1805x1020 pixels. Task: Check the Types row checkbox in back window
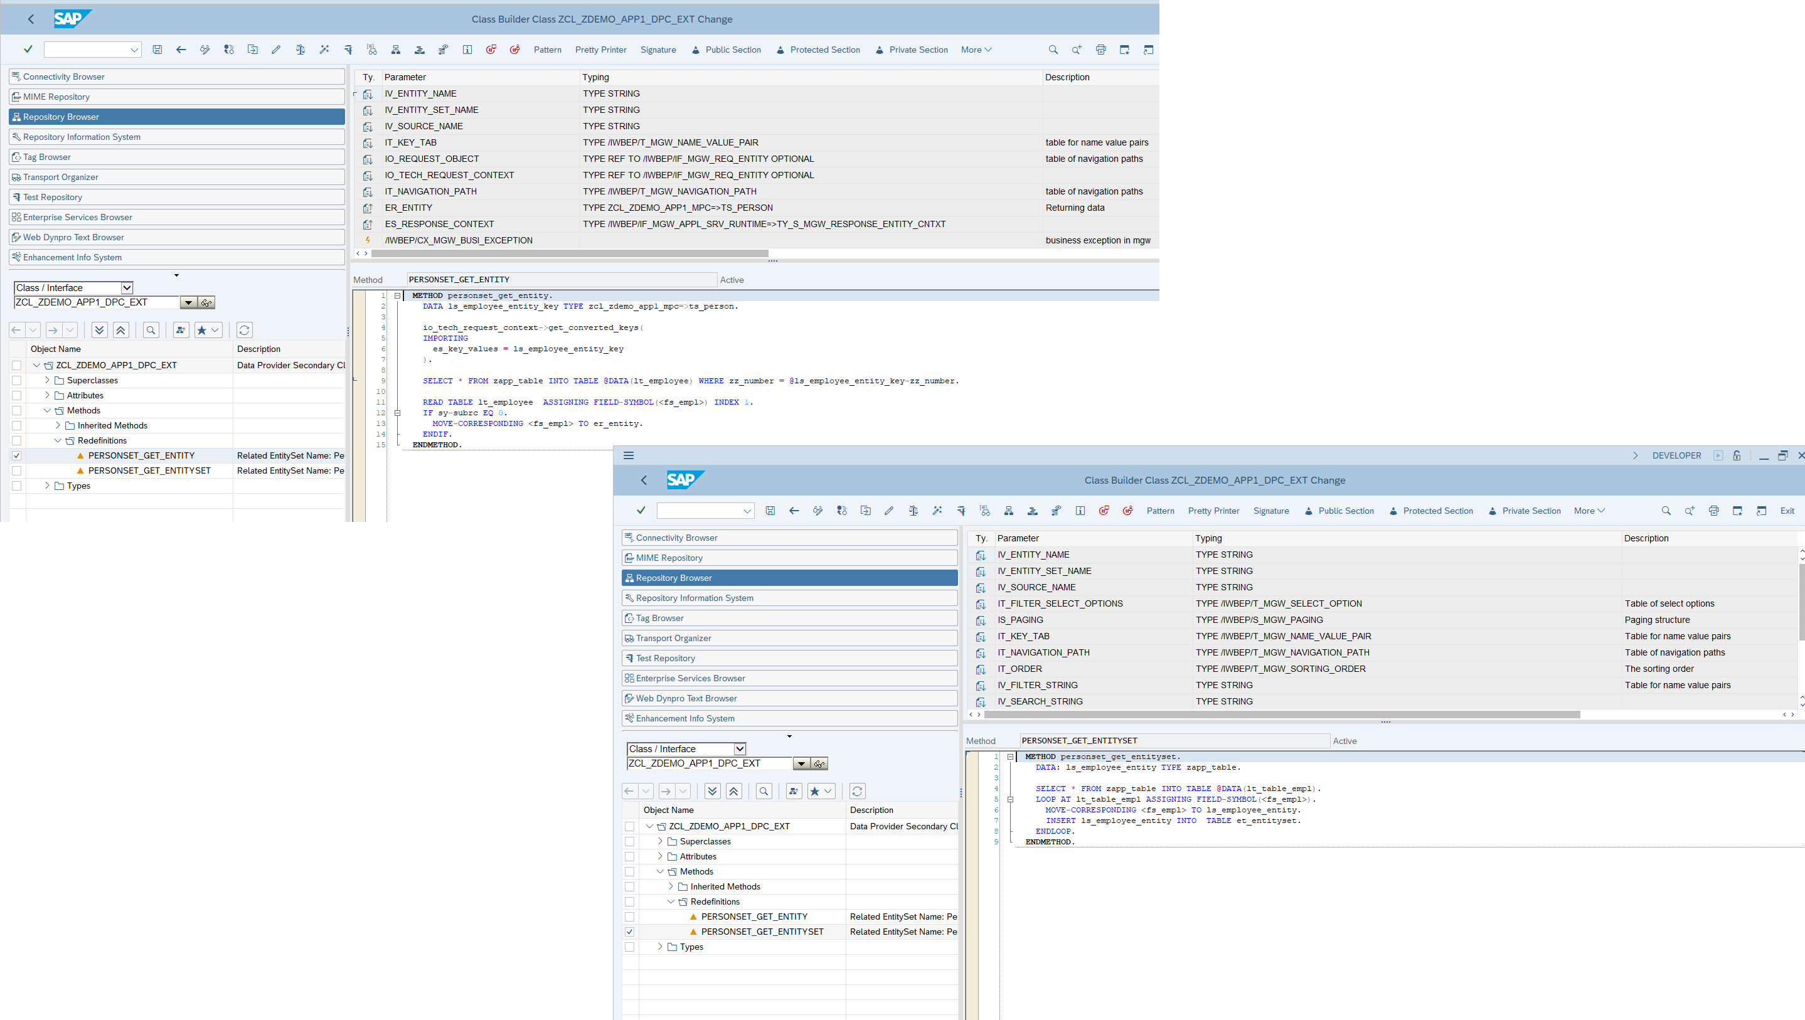click(17, 486)
